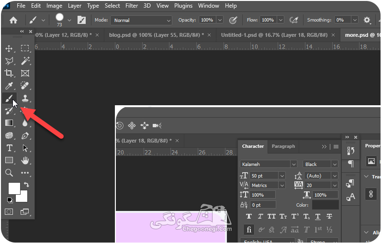Screen dimensions: 382x243
Task: Select the Blur droplet tool
Action: coord(25,123)
